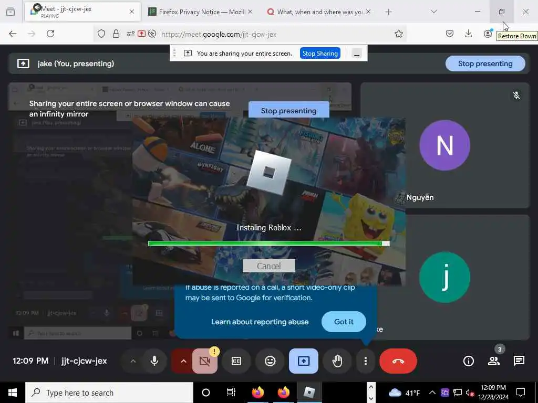Open meeting details info icon
The height and width of the screenshot is (403, 538).
click(468, 361)
